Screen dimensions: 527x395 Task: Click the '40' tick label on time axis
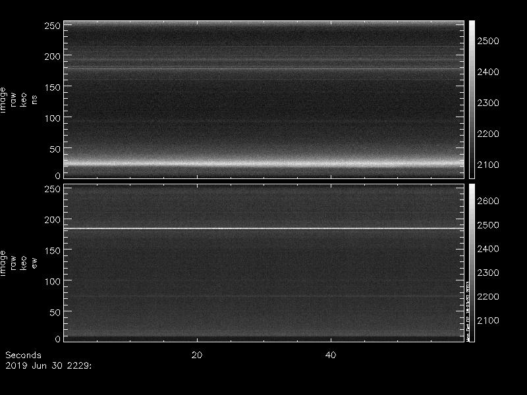[331, 355]
